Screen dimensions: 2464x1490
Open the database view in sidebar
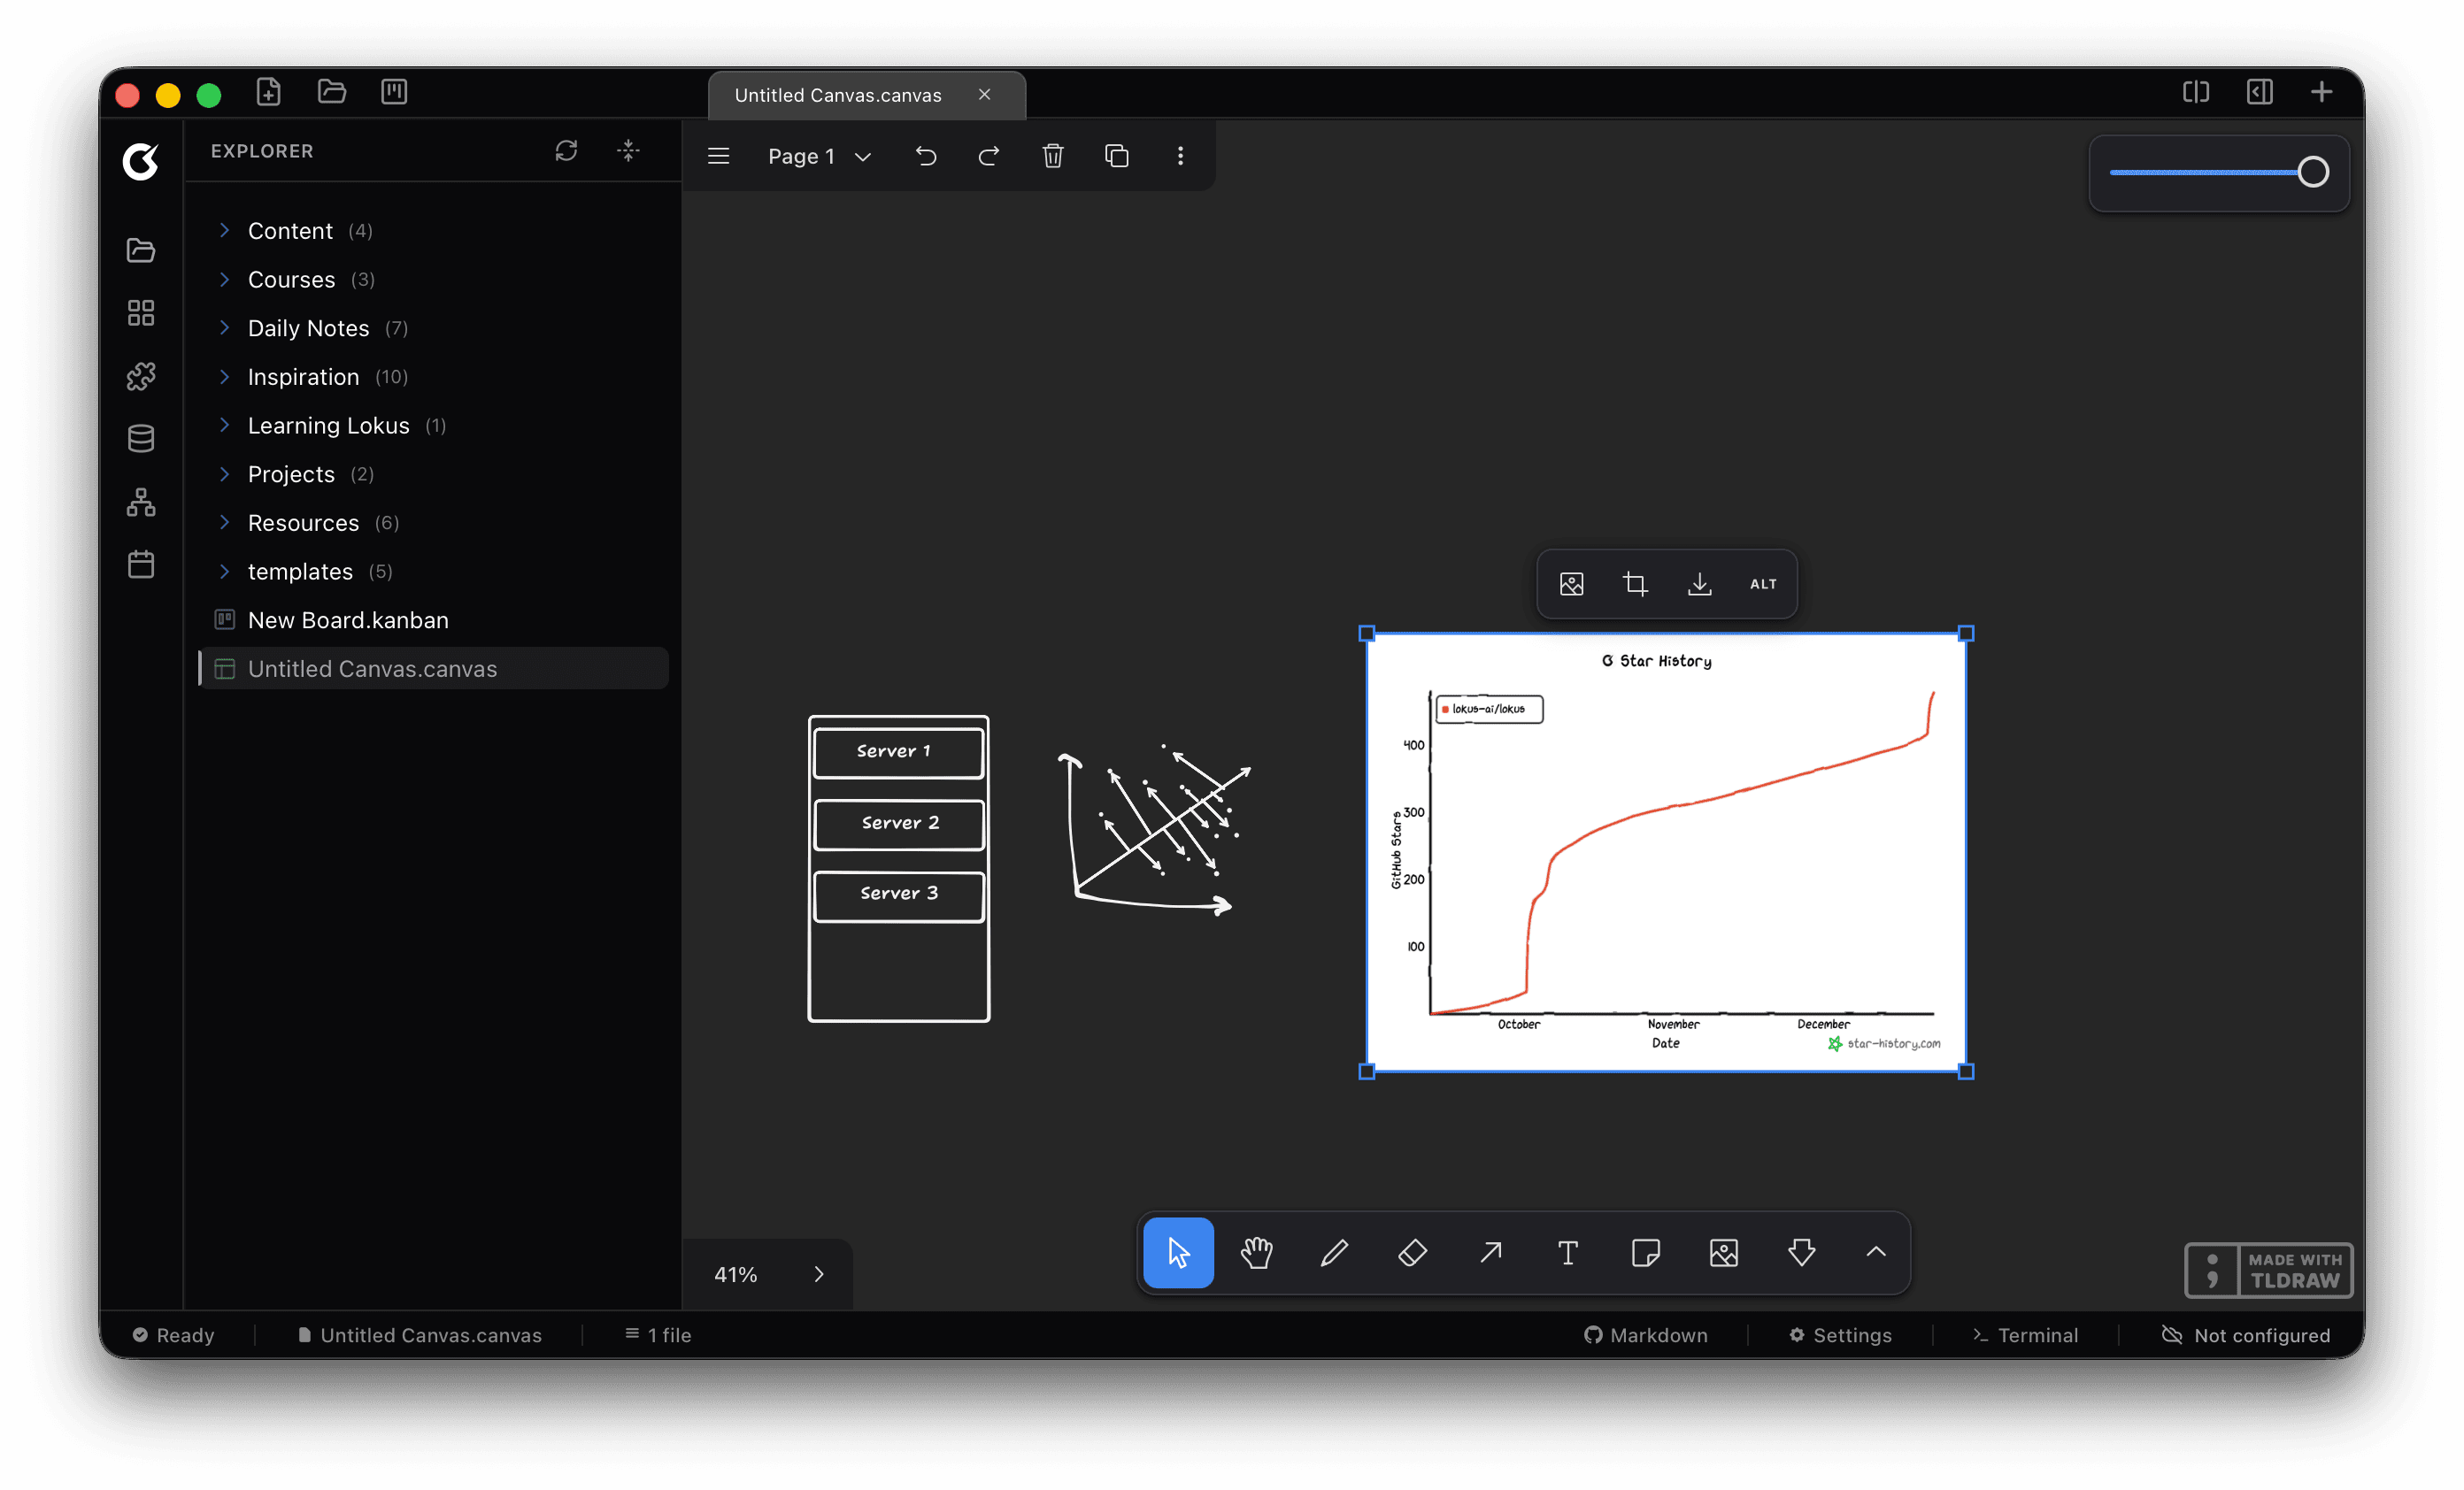point(141,439)
